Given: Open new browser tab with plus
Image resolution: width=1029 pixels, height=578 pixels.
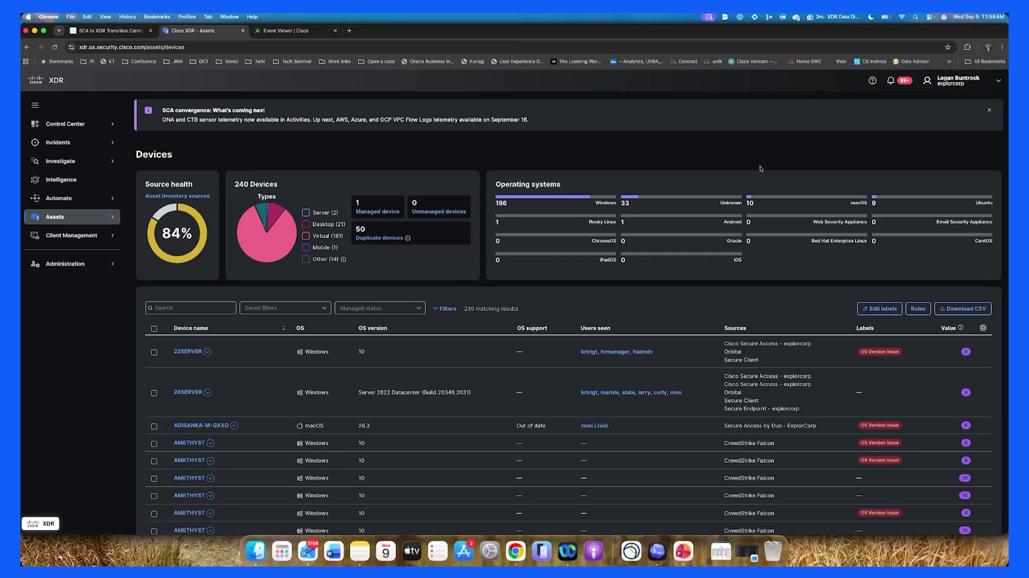Looking at the screenshot, I should [349, 31].
